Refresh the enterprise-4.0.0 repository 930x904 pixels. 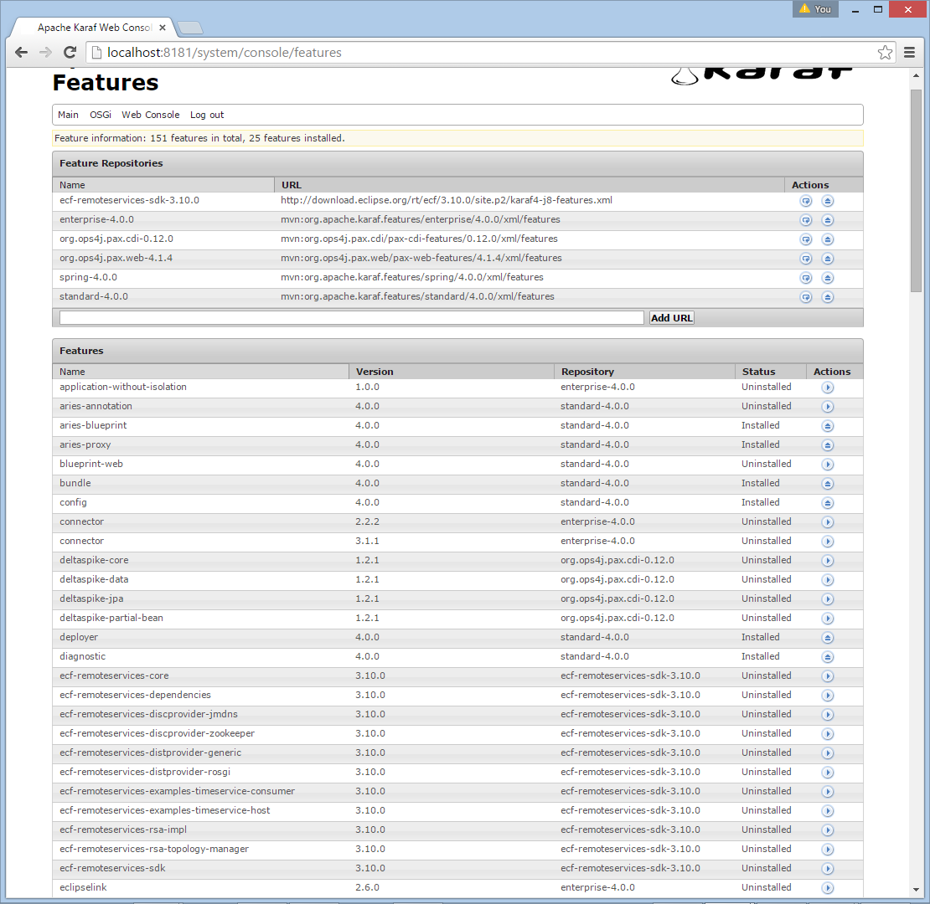tap(805, 220)
